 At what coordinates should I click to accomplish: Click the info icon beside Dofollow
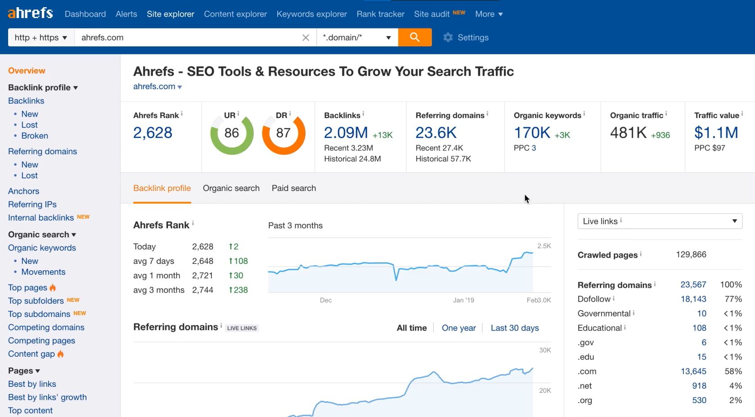tap(613, 298)
